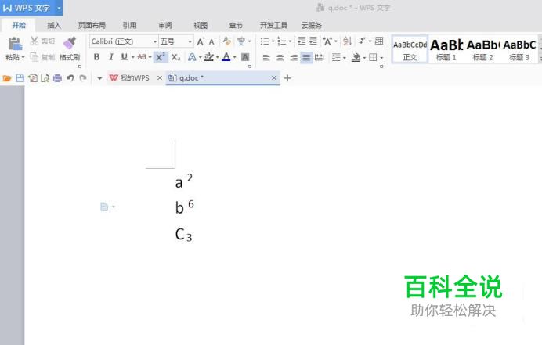Click the insert table grid icon
The width and height of the screenshot is (542, 345).
(379, 41)
